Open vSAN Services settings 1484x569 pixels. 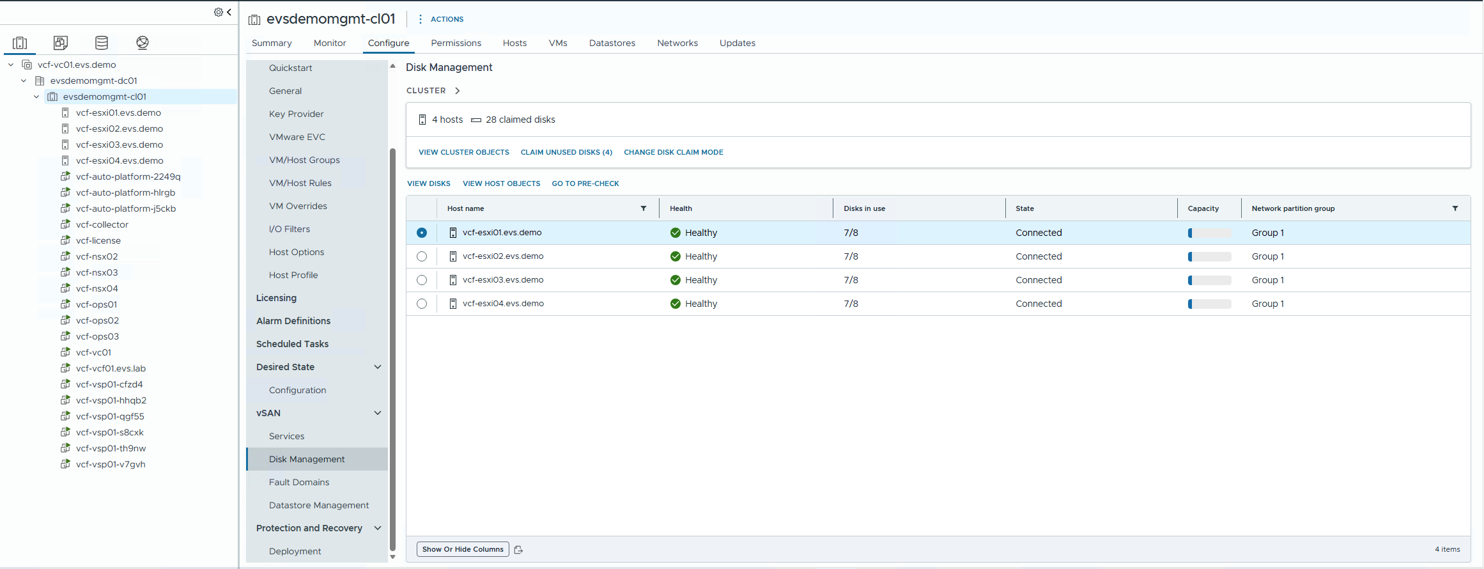pos(286,436)
